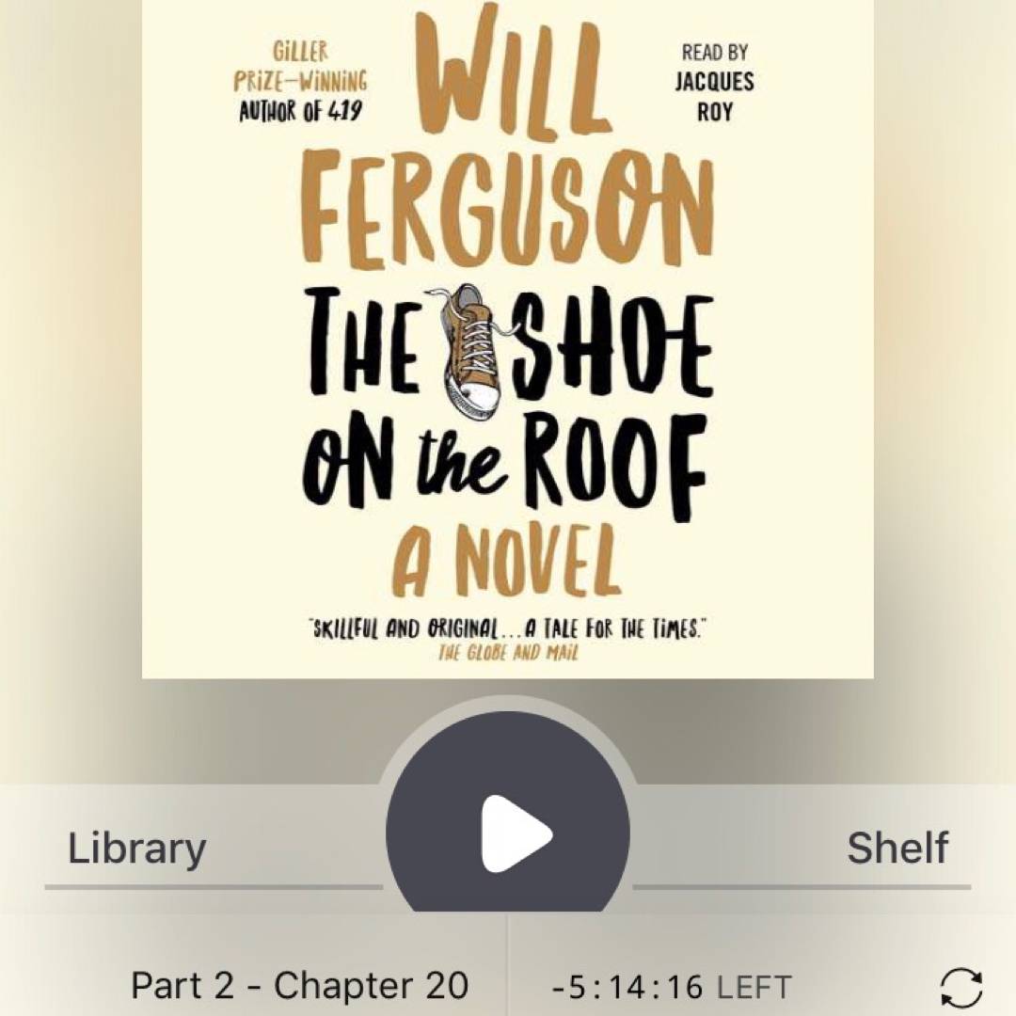Viewport: 1016px width, 1016px height.
Task: Tap the LEFT label beside the timer
Action: [x=754, y=988]
